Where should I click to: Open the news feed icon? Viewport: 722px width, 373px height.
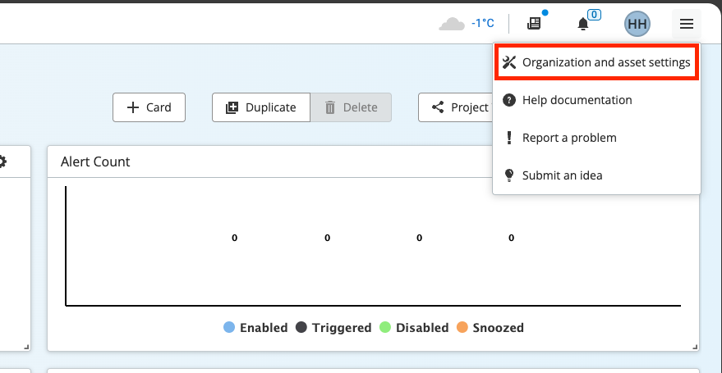[x=535, y=24]
